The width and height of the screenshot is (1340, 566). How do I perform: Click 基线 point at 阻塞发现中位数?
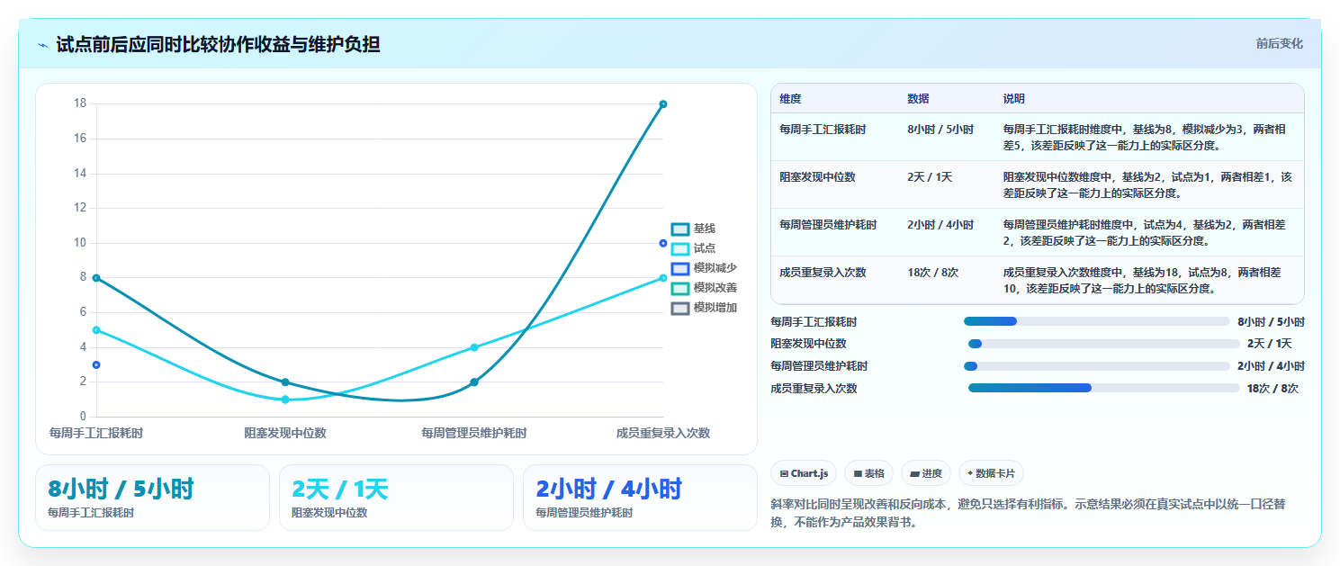pos(285,382)
